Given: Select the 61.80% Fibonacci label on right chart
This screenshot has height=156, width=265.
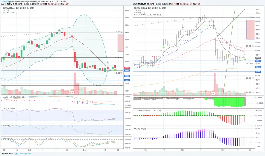Looking at the screenshot, I should (250, 92).
